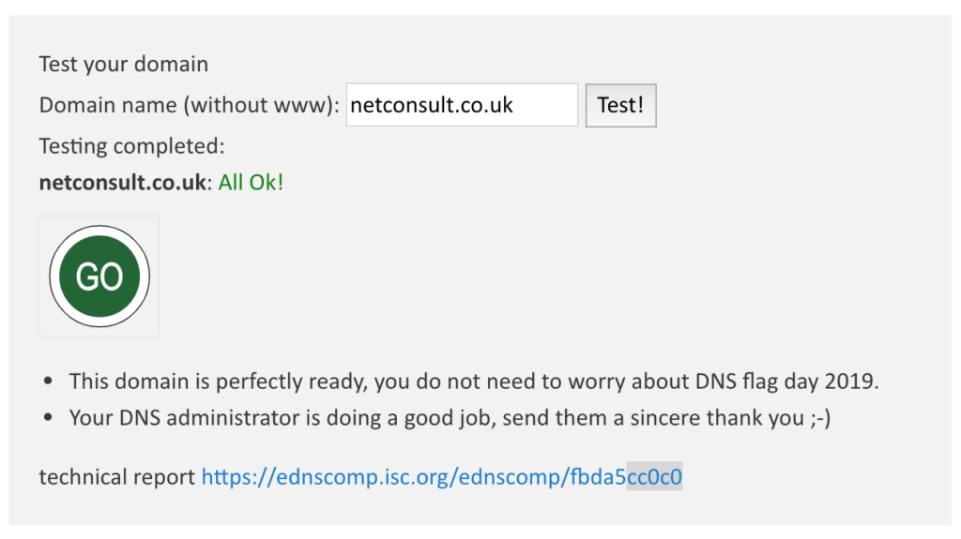
Task: Click the "Testing completed:" status text
Action: pyautogui.click(x=131, y=146)
